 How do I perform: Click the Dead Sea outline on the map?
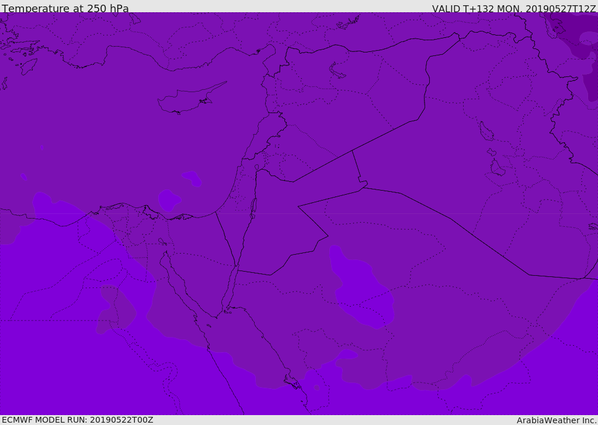point(253,208)
